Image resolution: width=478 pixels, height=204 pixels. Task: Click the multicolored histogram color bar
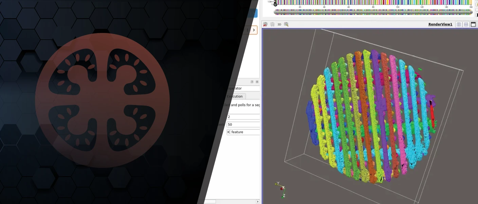373,2
